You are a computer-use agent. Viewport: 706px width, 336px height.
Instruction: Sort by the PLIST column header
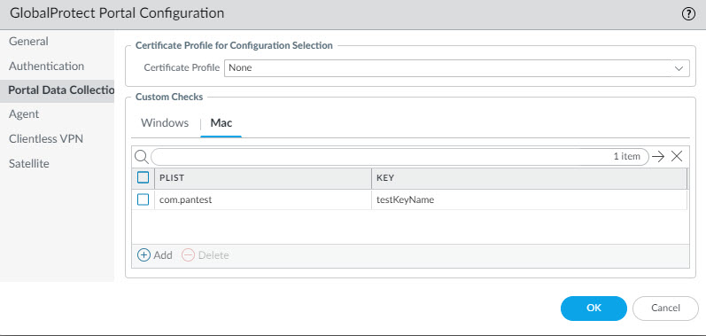(x=262, y=178)
